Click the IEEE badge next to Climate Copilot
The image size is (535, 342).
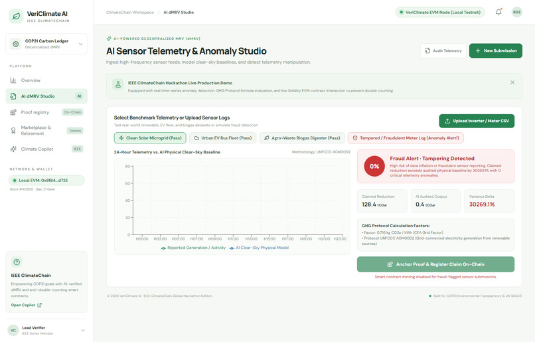click(x=78, y=149)
